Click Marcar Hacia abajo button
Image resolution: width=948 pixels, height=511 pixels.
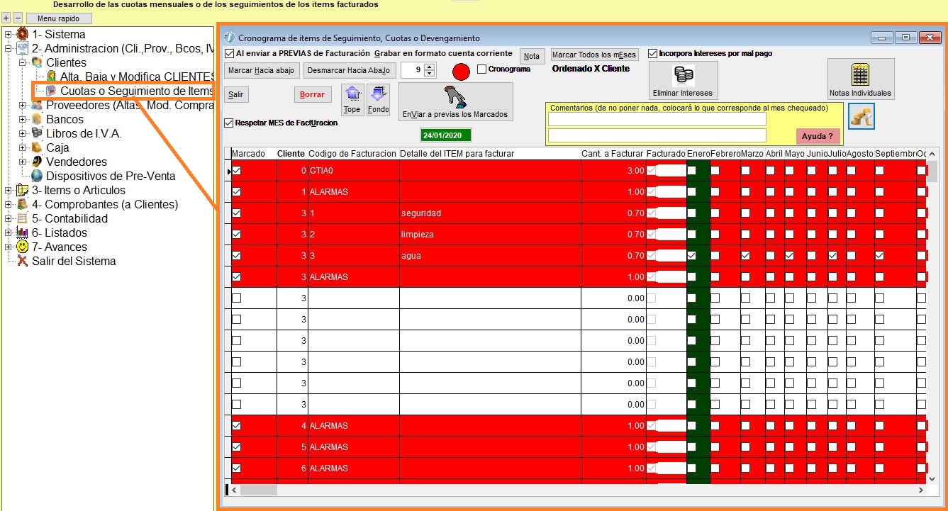pyautogui.click(x=262, y=71)
